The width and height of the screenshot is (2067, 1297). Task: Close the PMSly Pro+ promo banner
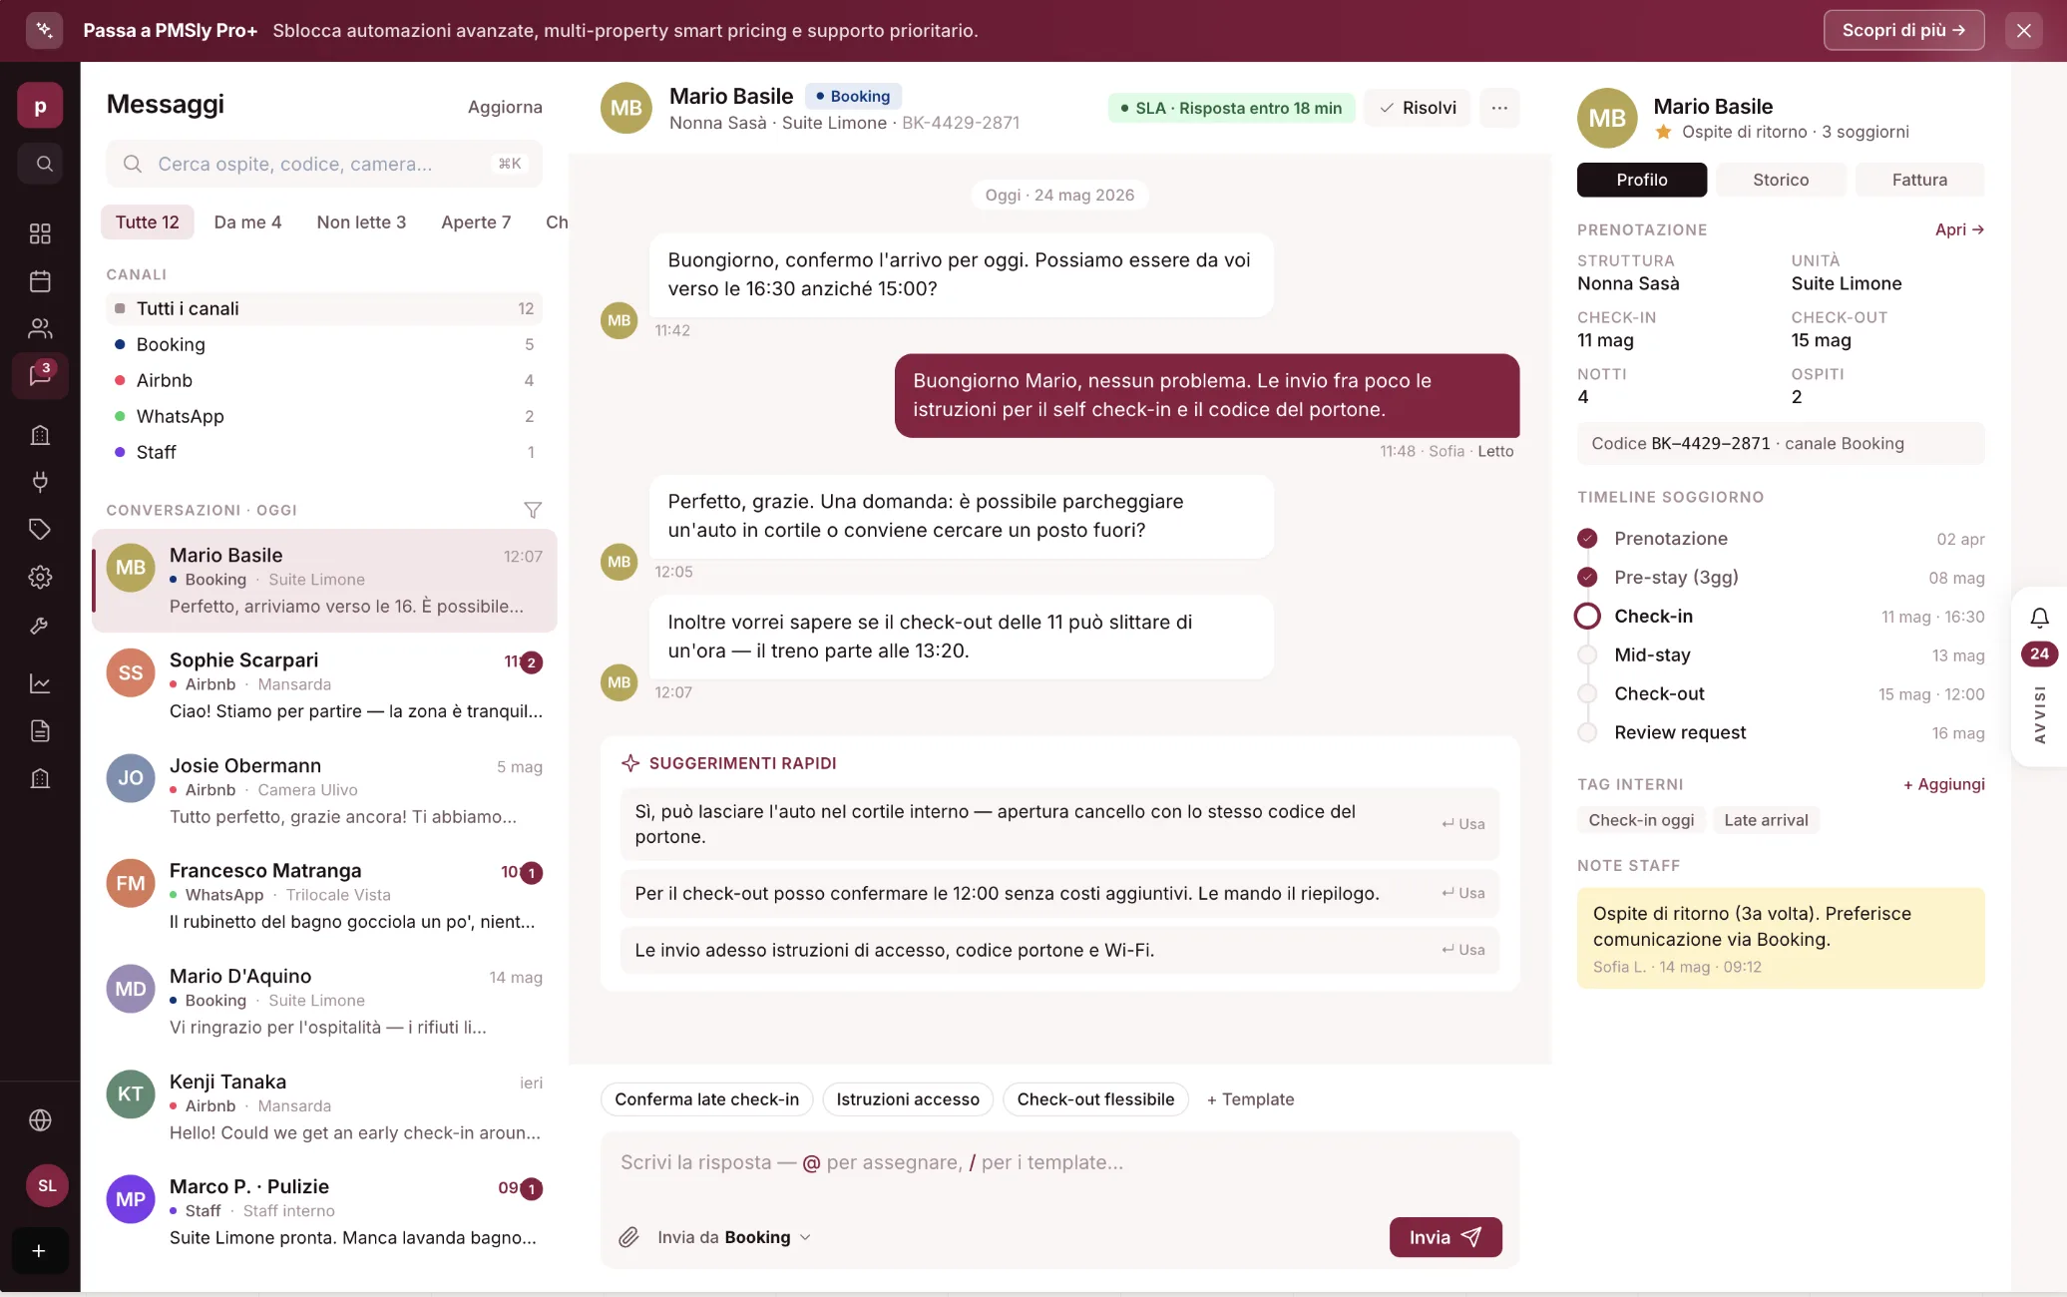(x=2024, y=31)
